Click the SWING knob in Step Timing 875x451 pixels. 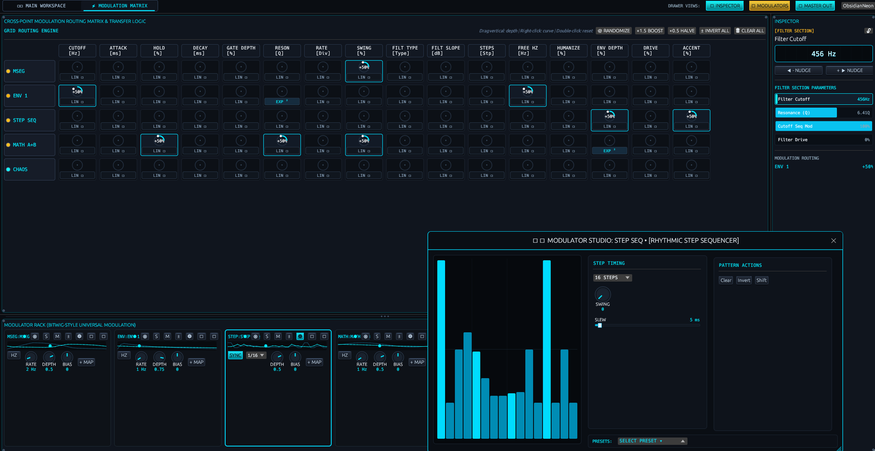click(603, 294)
